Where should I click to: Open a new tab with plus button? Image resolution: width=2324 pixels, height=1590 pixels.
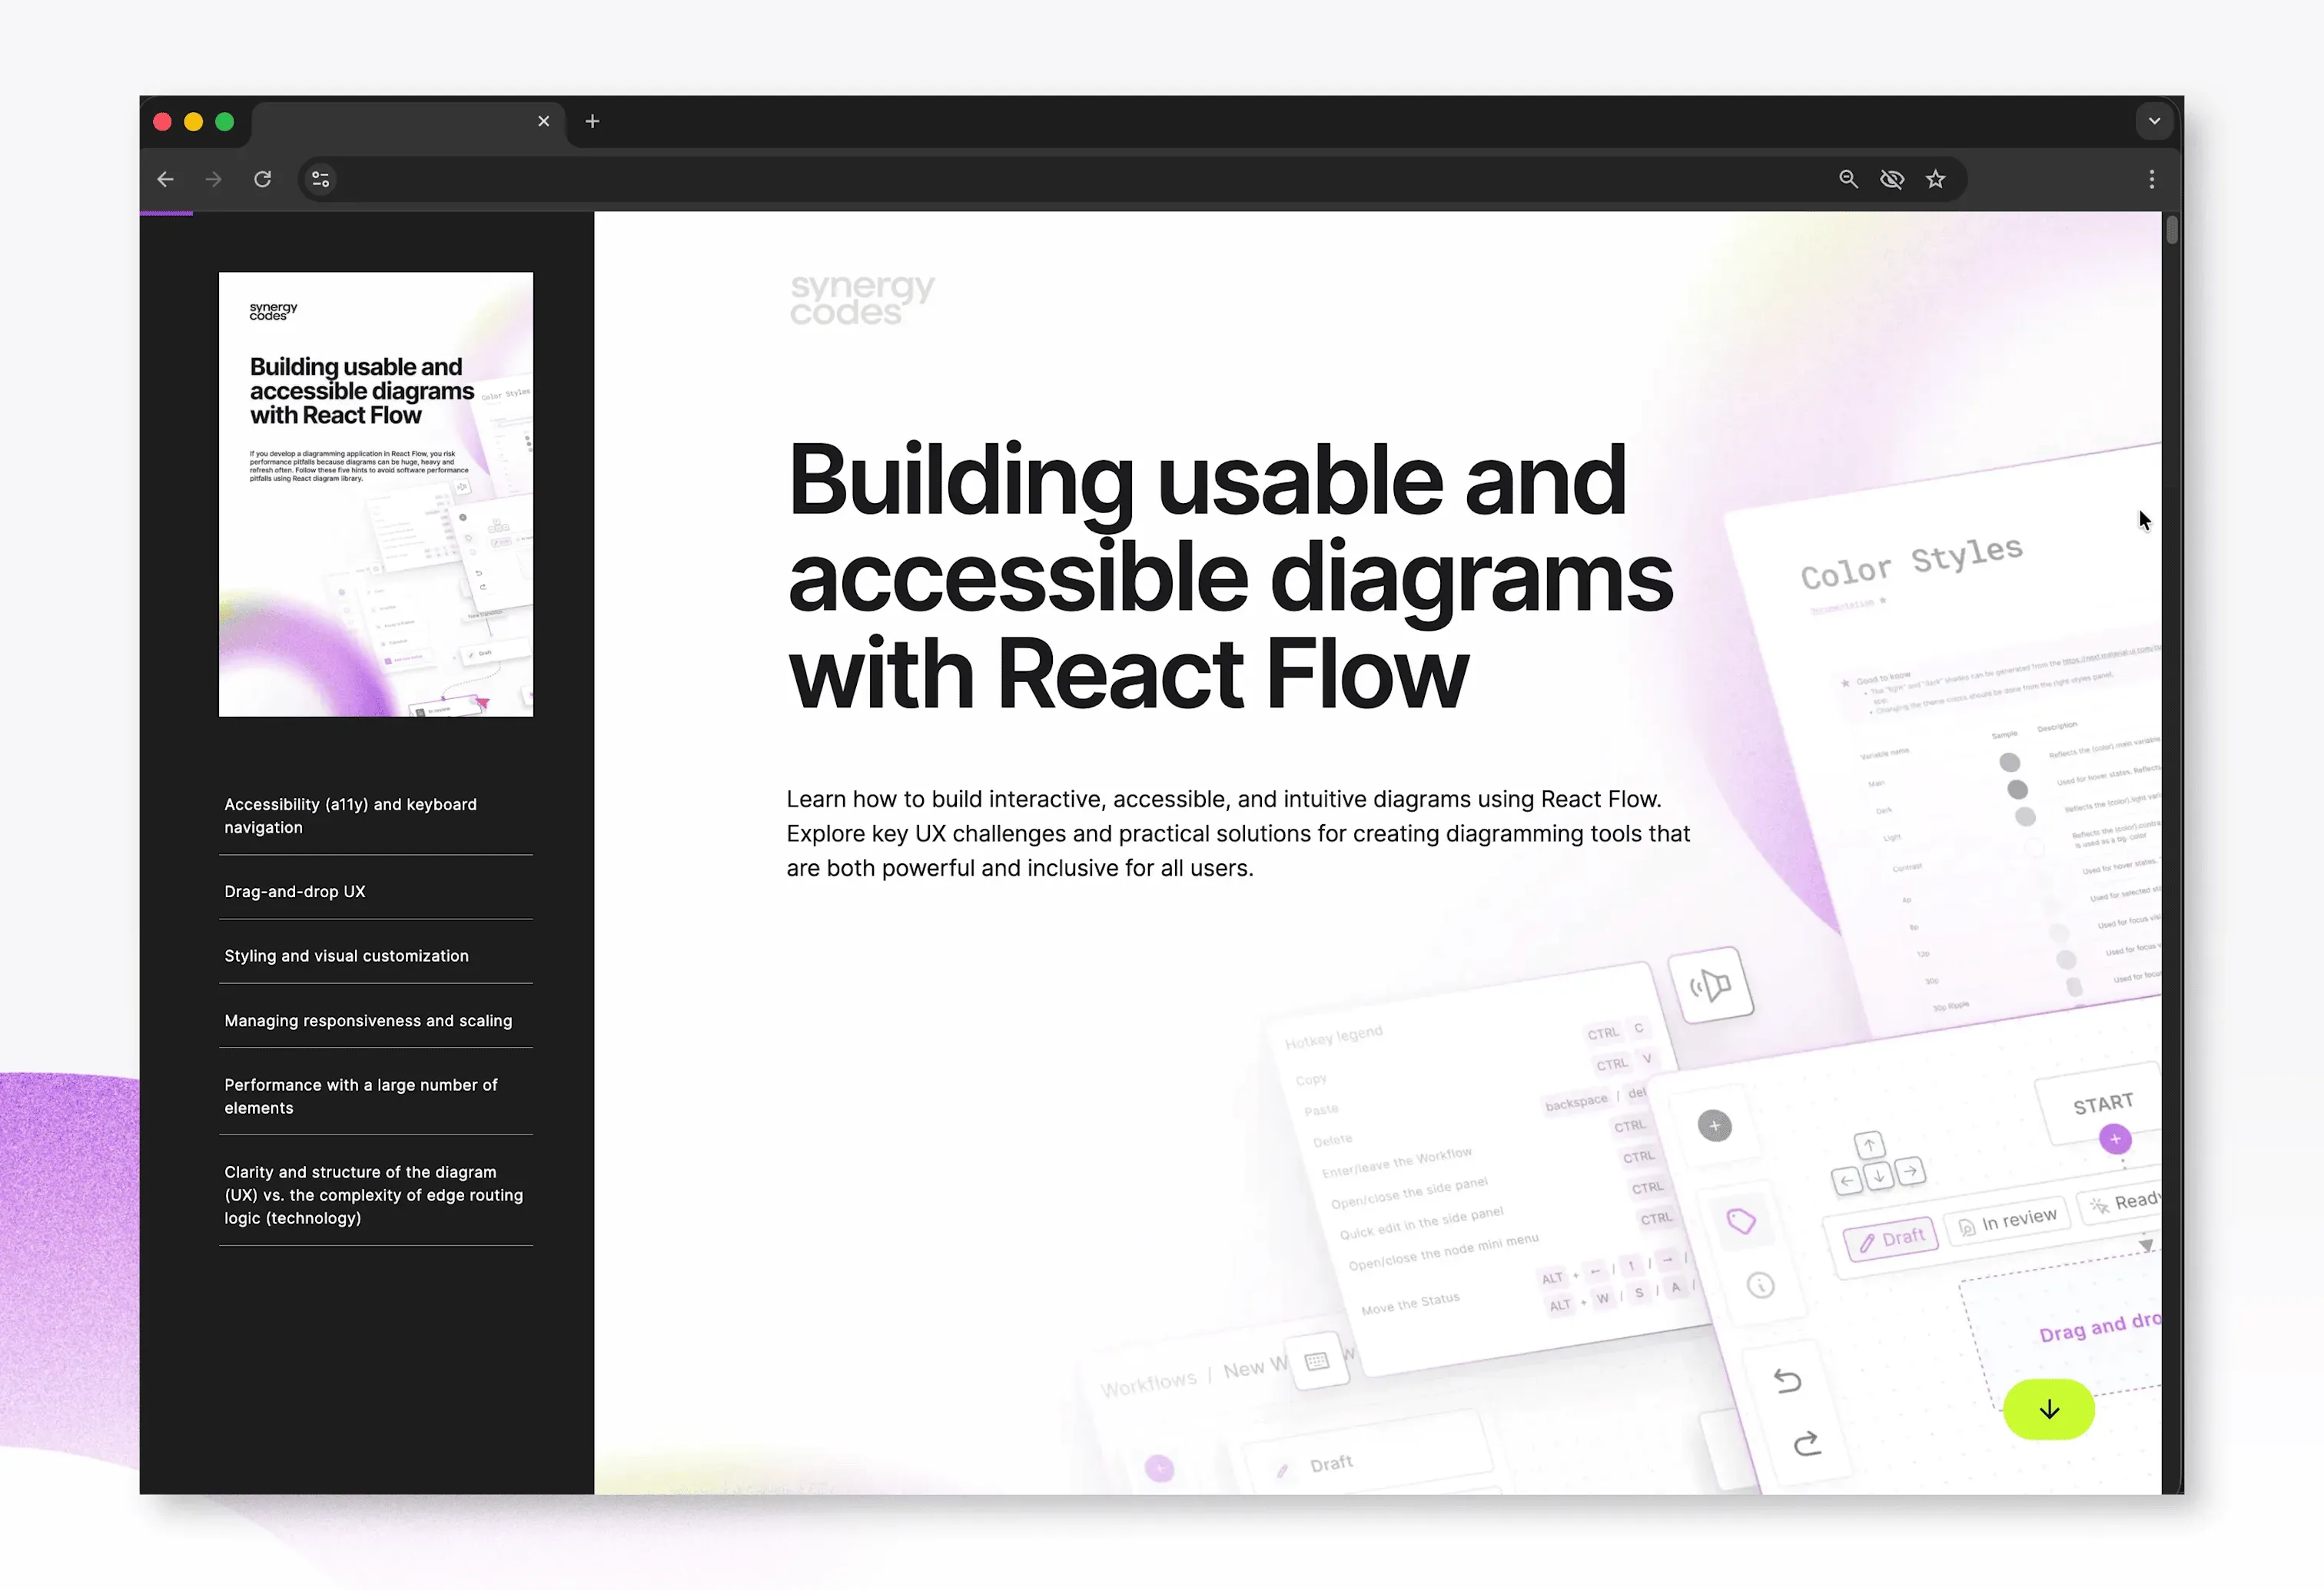click(x=592, y=121)
